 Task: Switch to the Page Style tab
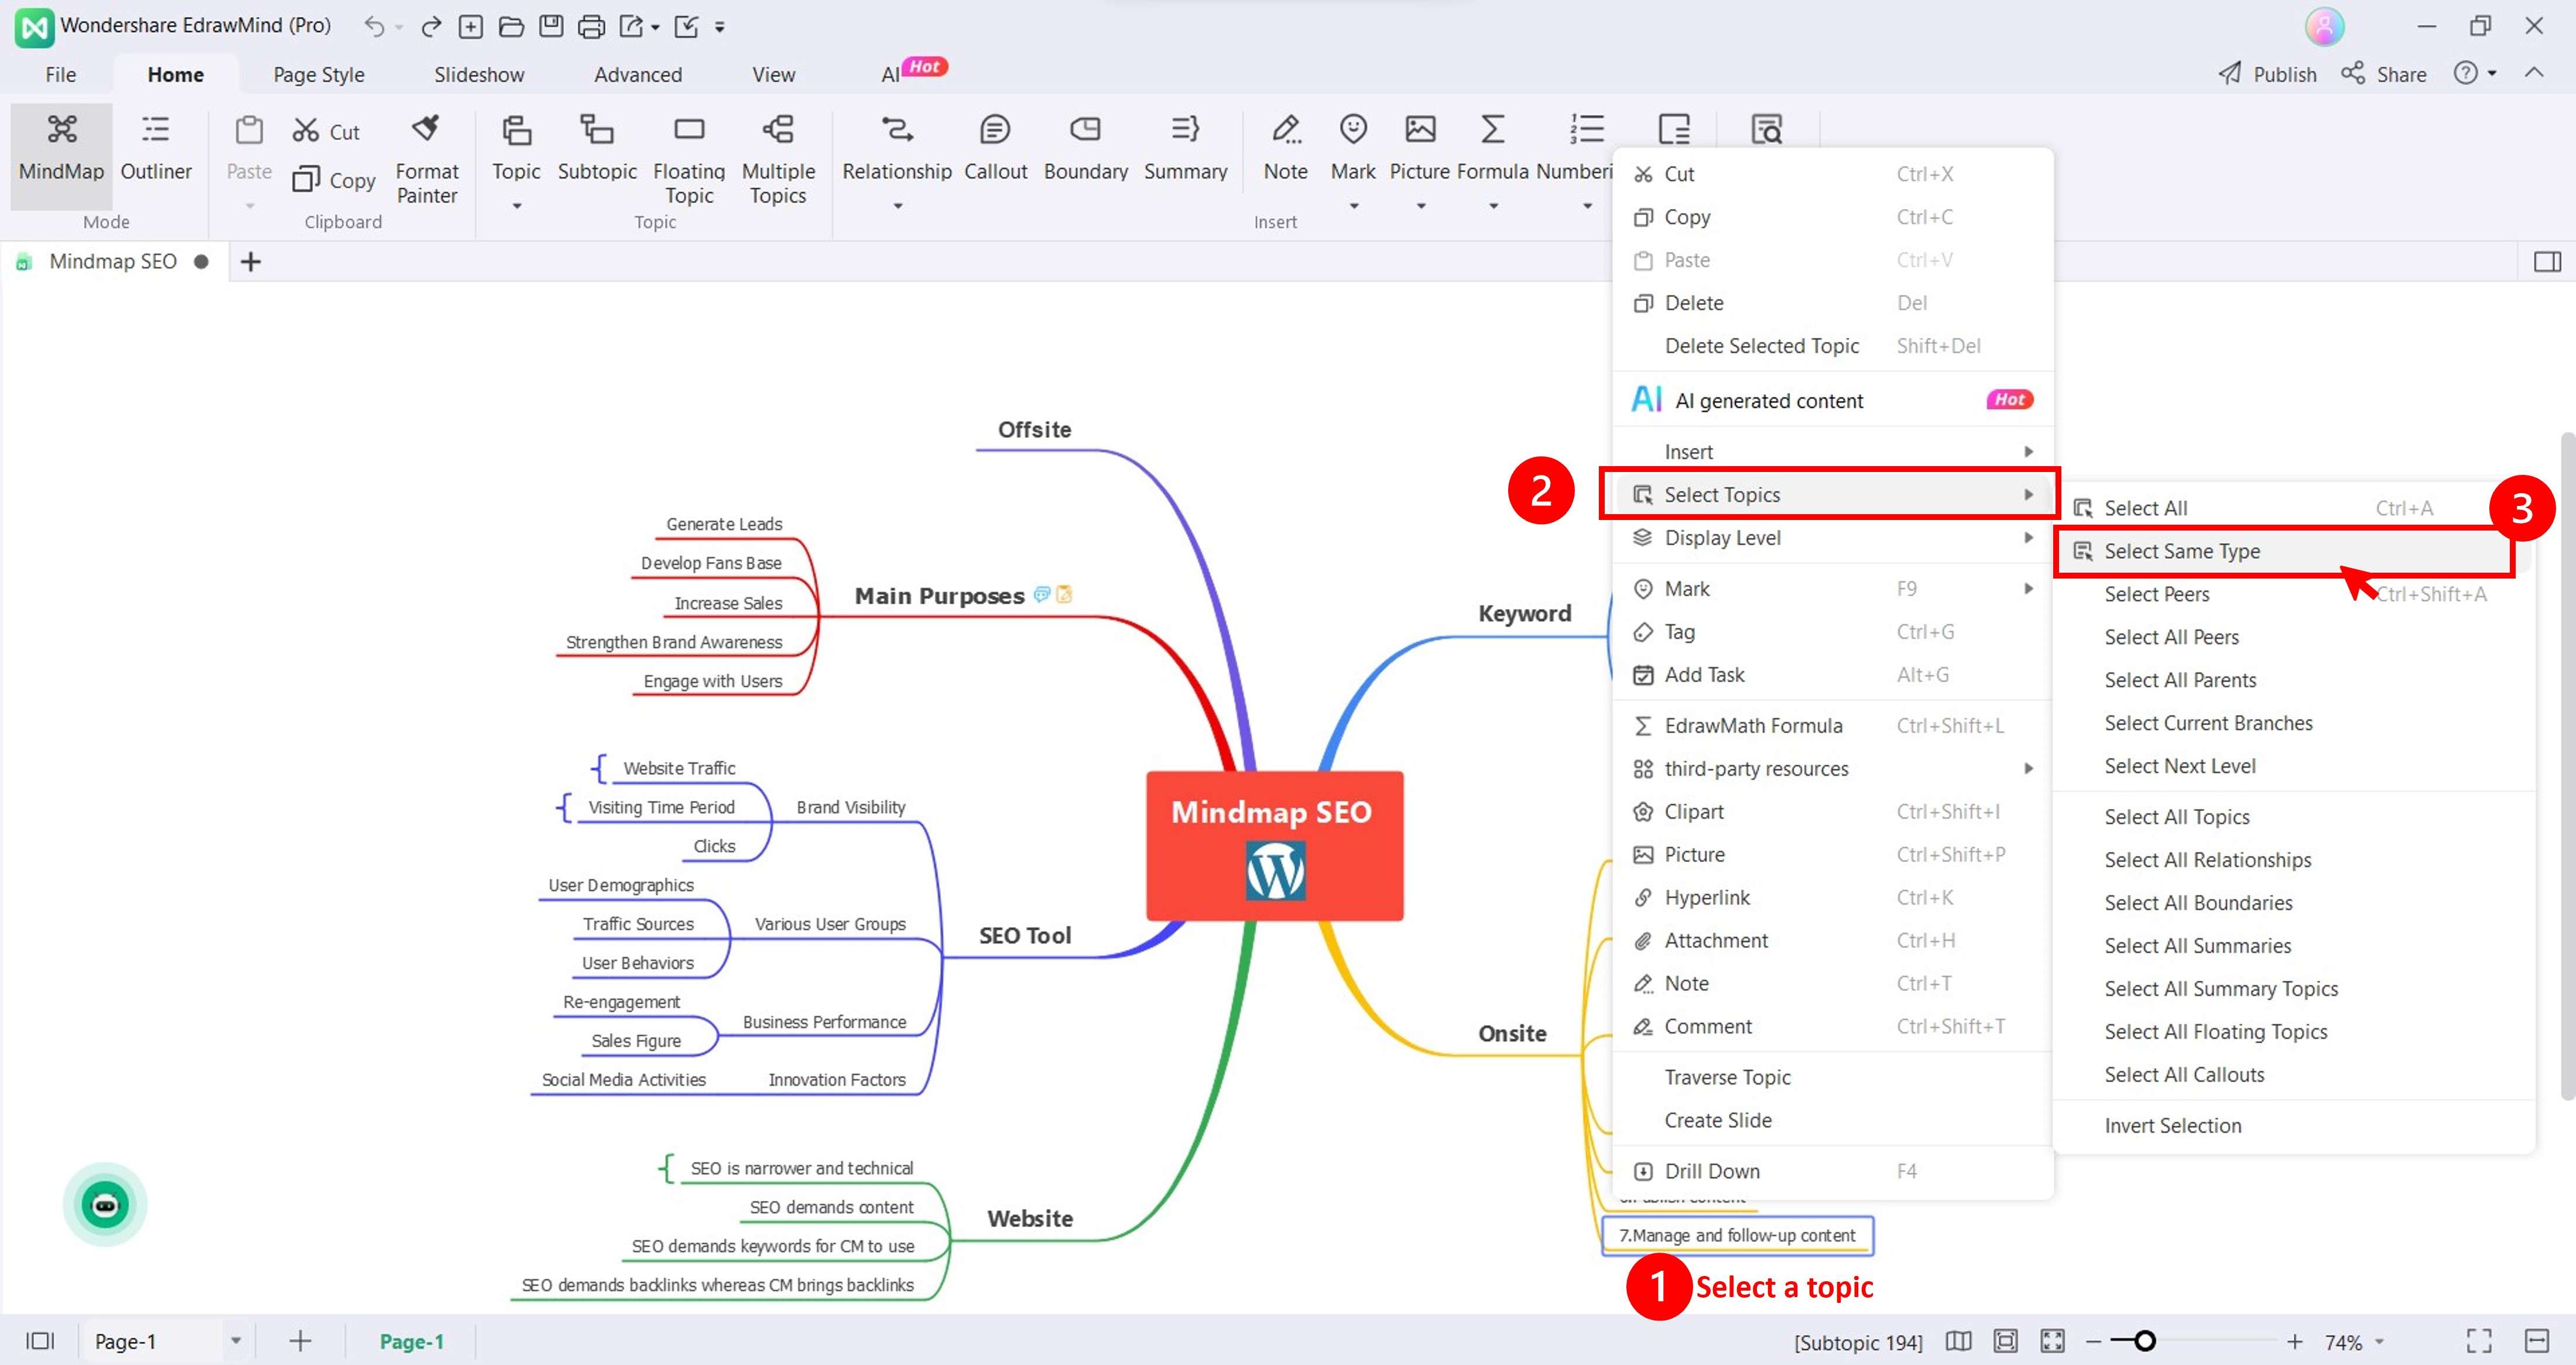point(318,74)
